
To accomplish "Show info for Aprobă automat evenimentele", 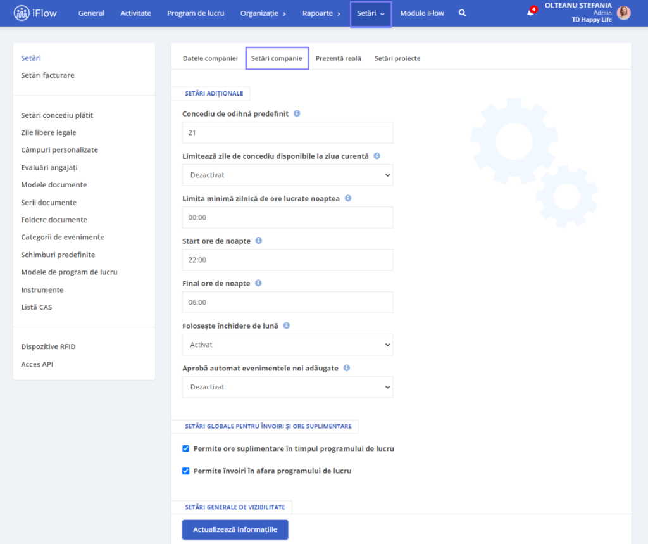I will 347,368.
